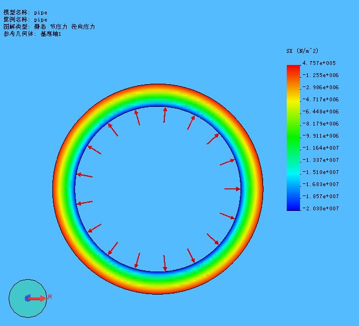Screen dimensions: 359x326
Task: Click the legend maximum value 4.757e+005
Action: pyautogui.click(x=319, y=63)
